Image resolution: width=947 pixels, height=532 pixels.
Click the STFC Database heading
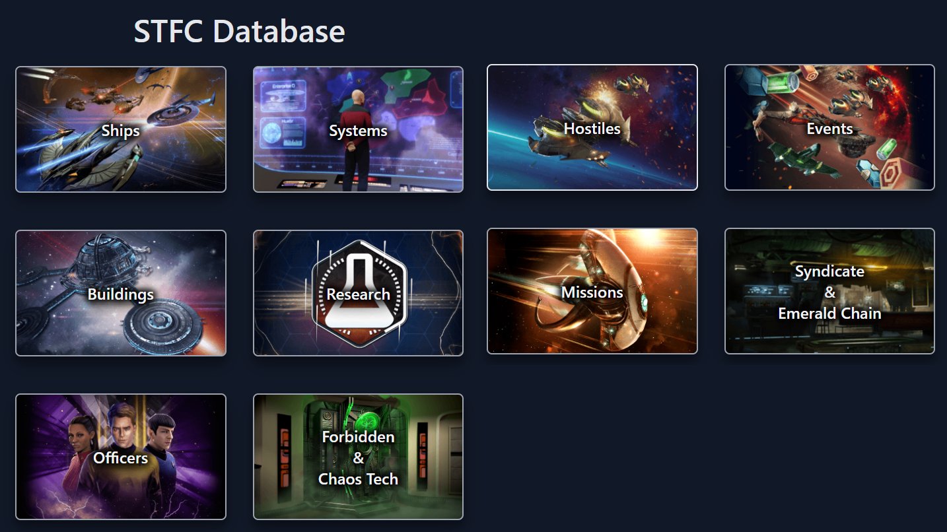point(239,32)
